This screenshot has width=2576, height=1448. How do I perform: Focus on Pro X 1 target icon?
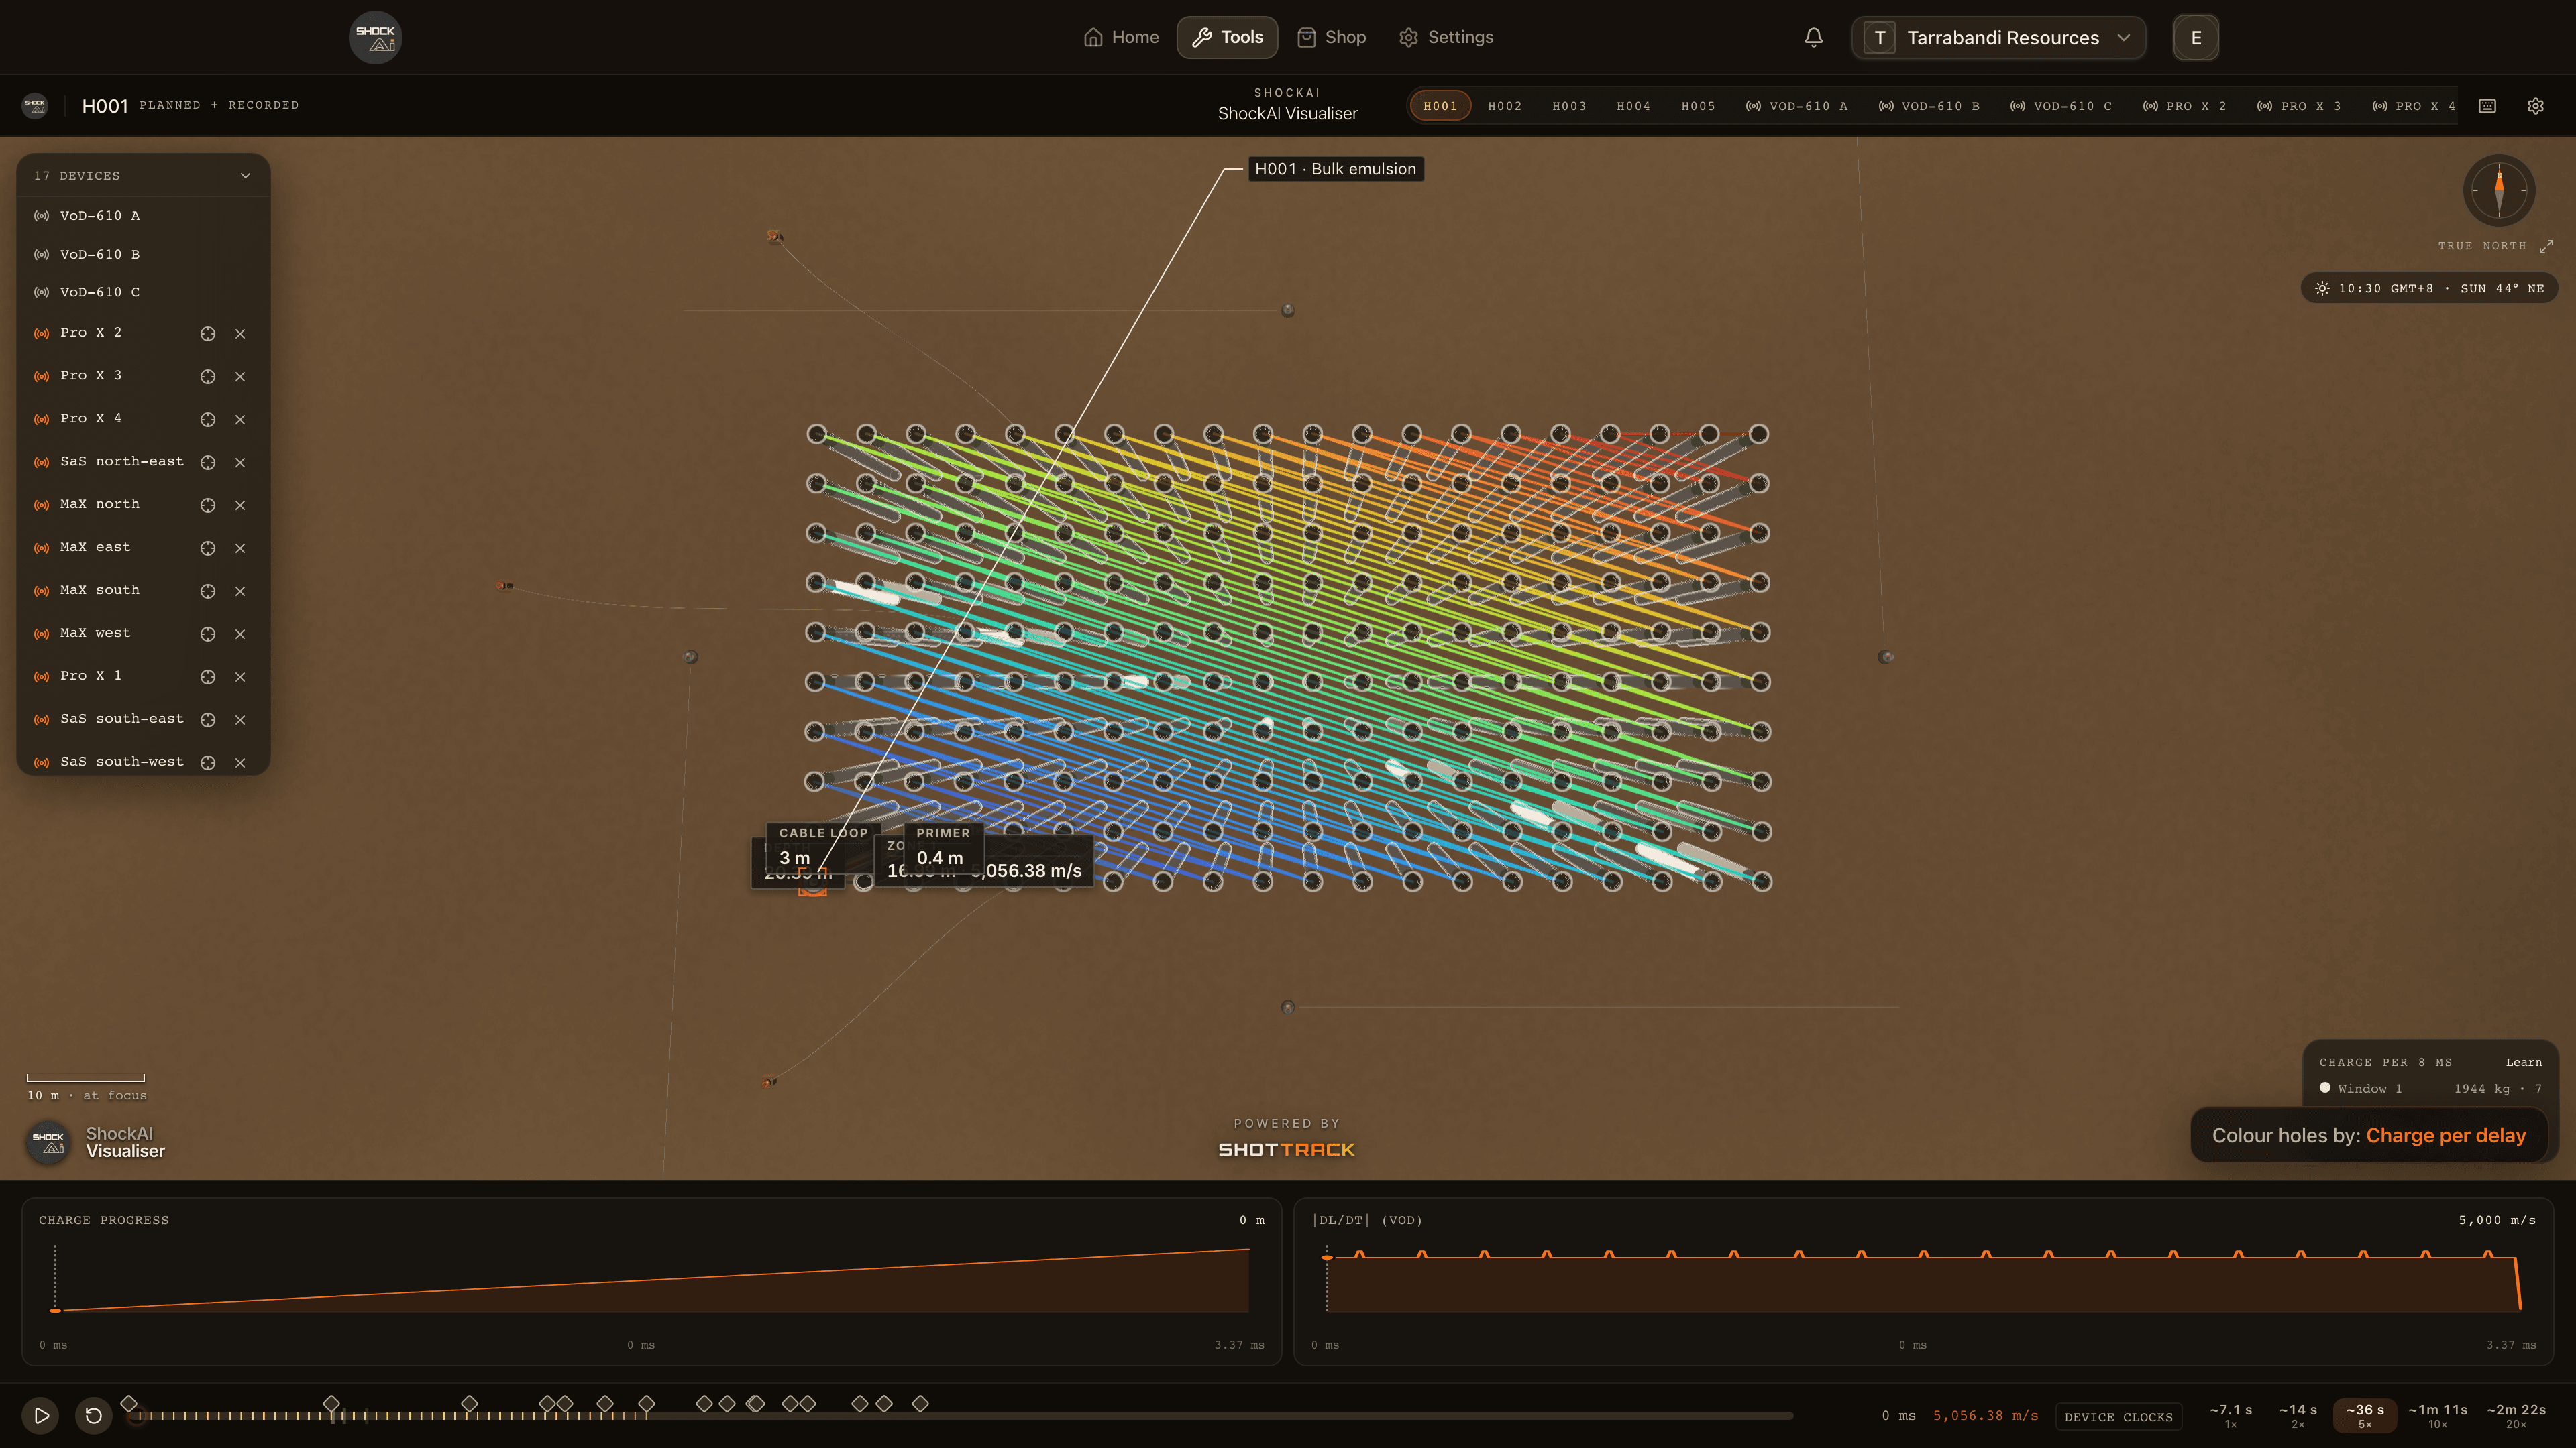(x=208, y=676)
